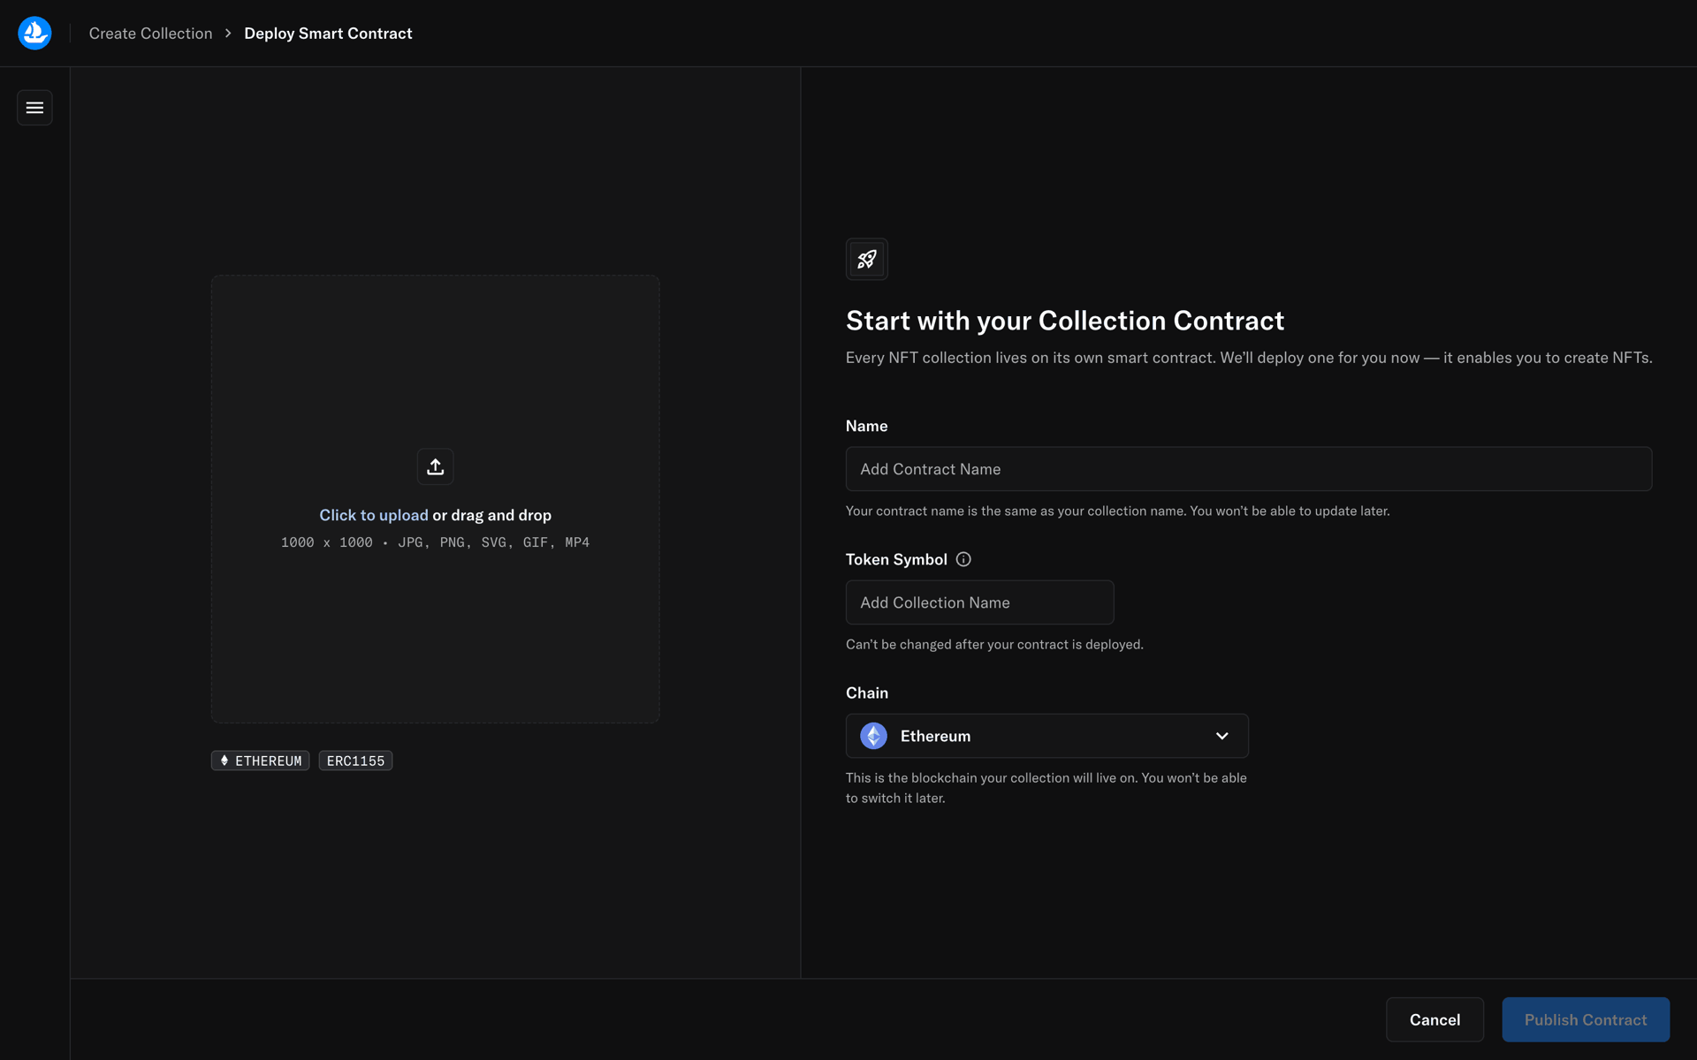1697x1060 pixels.
Task: Open the hamburger sidebar menu
Action: [34, 108]
